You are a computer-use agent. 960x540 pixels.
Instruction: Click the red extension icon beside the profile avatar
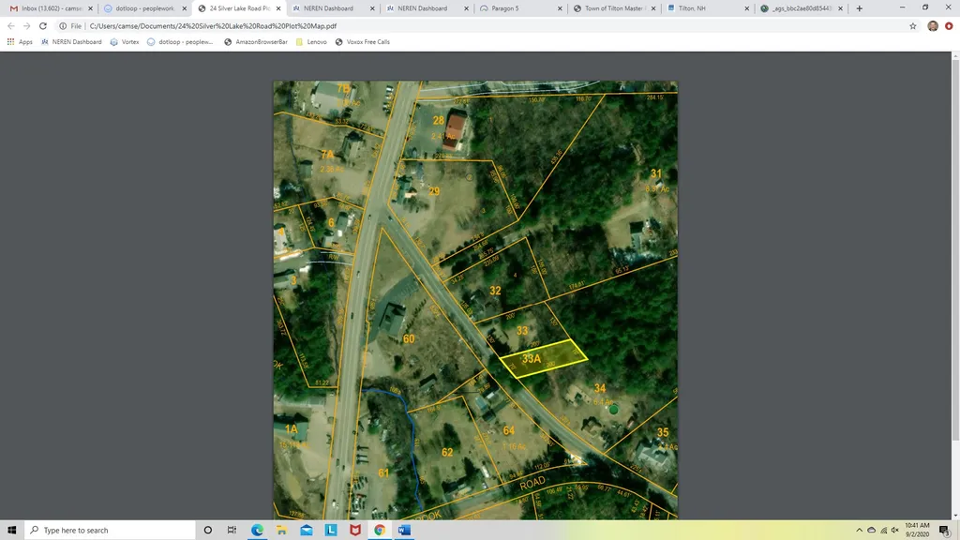pos(949,25)
